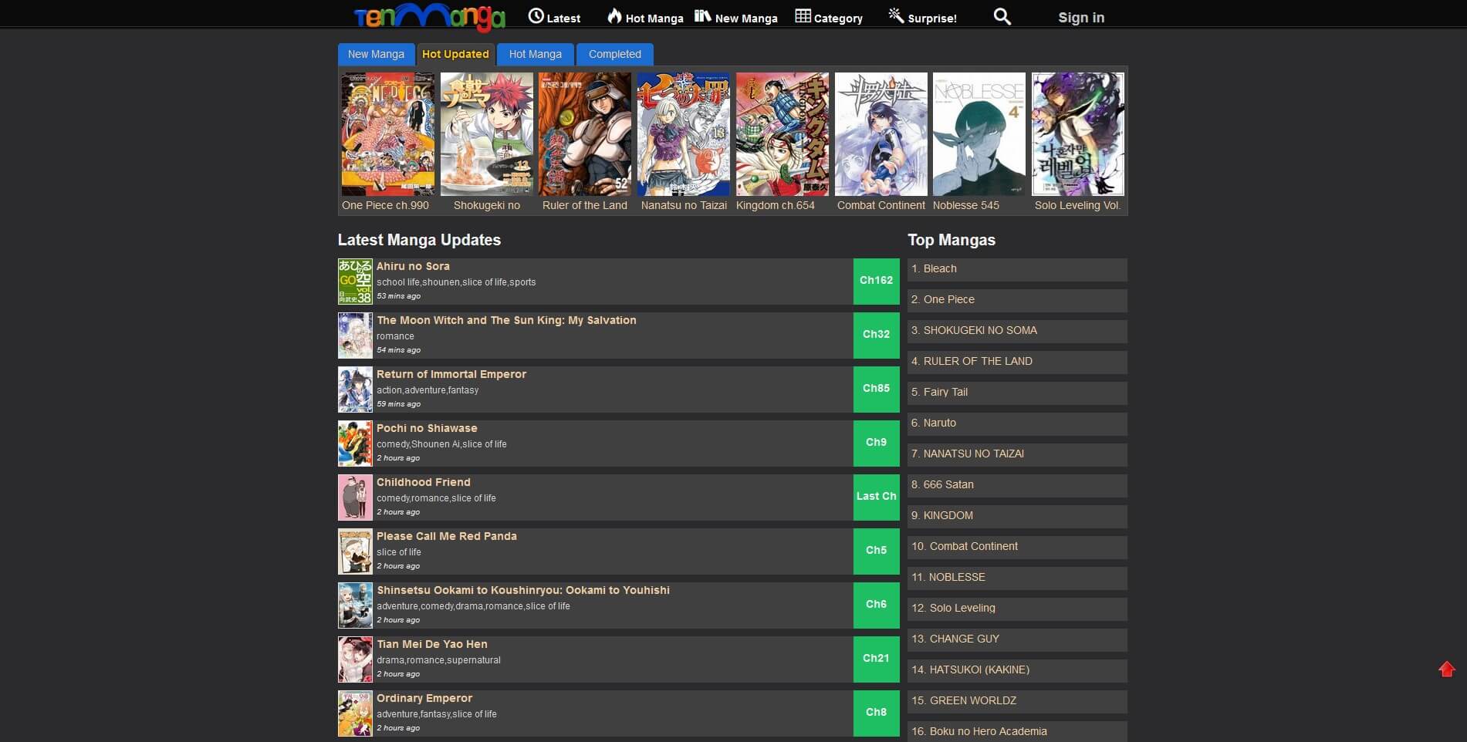Click the Ch32 chapter button
This screenshot has height=742, width=1467.
(x=877, y=335)
